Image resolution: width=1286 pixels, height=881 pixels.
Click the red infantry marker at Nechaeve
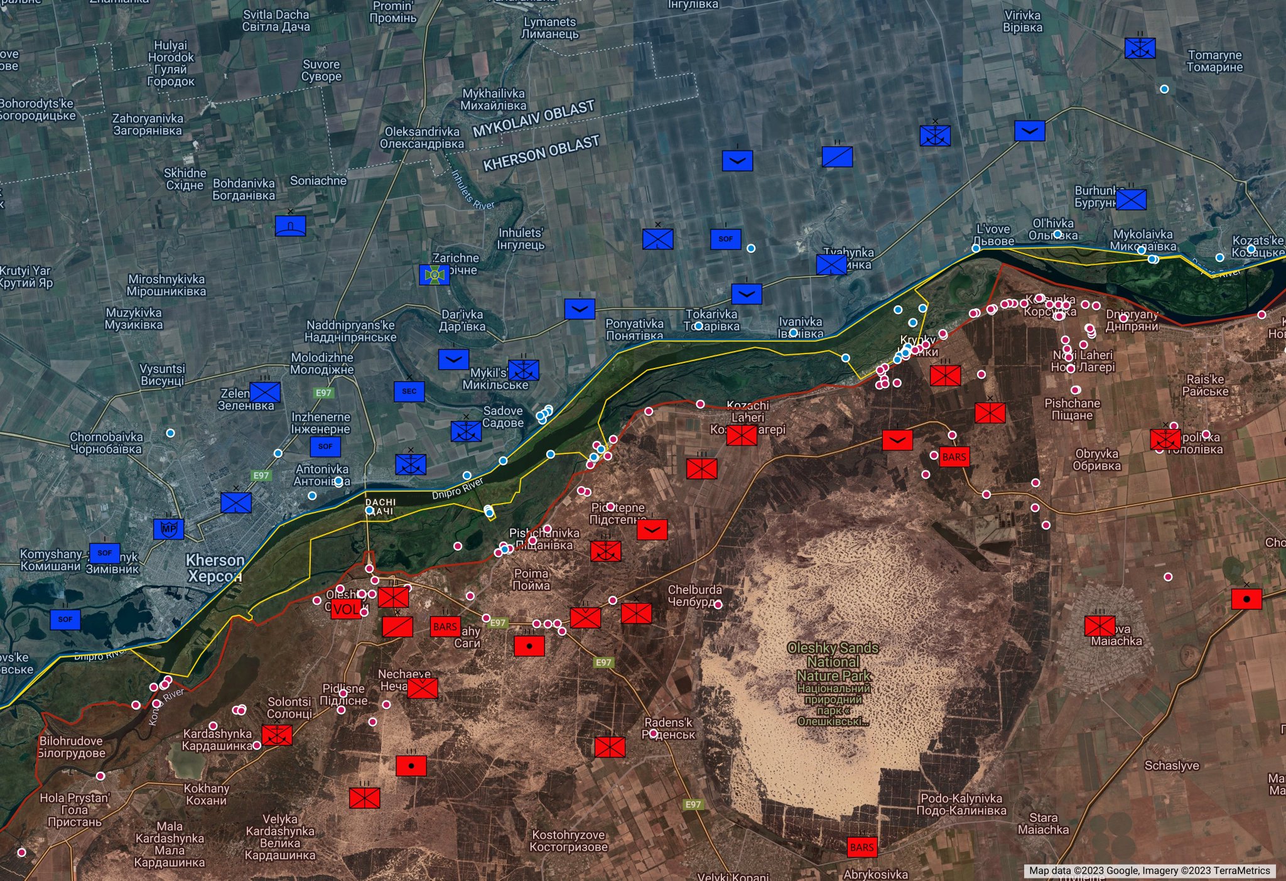click(422, 688)
